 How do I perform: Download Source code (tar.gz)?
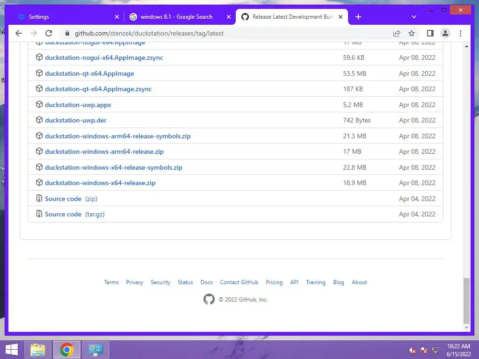[74, 214]
